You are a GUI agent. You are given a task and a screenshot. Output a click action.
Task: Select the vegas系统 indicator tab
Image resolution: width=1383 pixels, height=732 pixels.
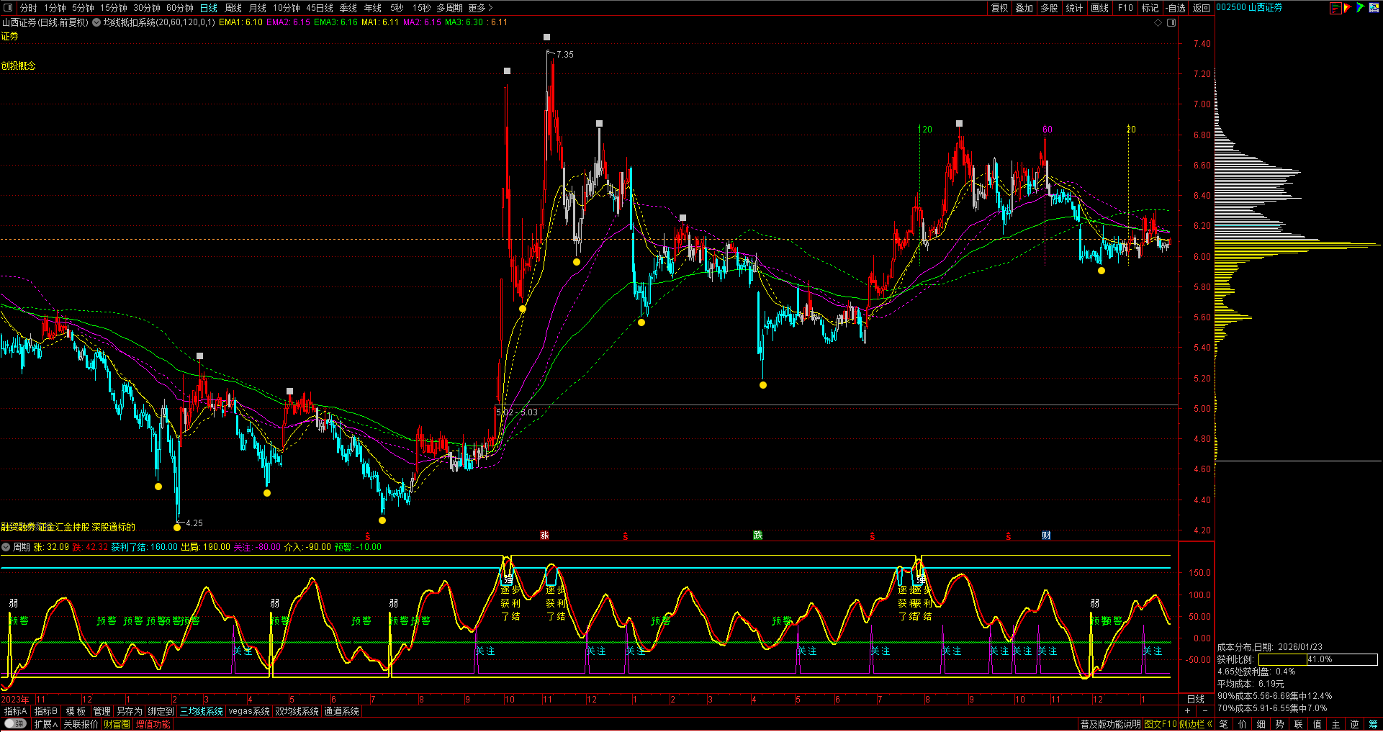(x=248, y=711)
